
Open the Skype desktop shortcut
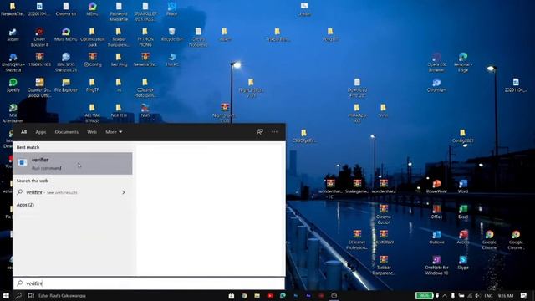click(x=463, y=263)
